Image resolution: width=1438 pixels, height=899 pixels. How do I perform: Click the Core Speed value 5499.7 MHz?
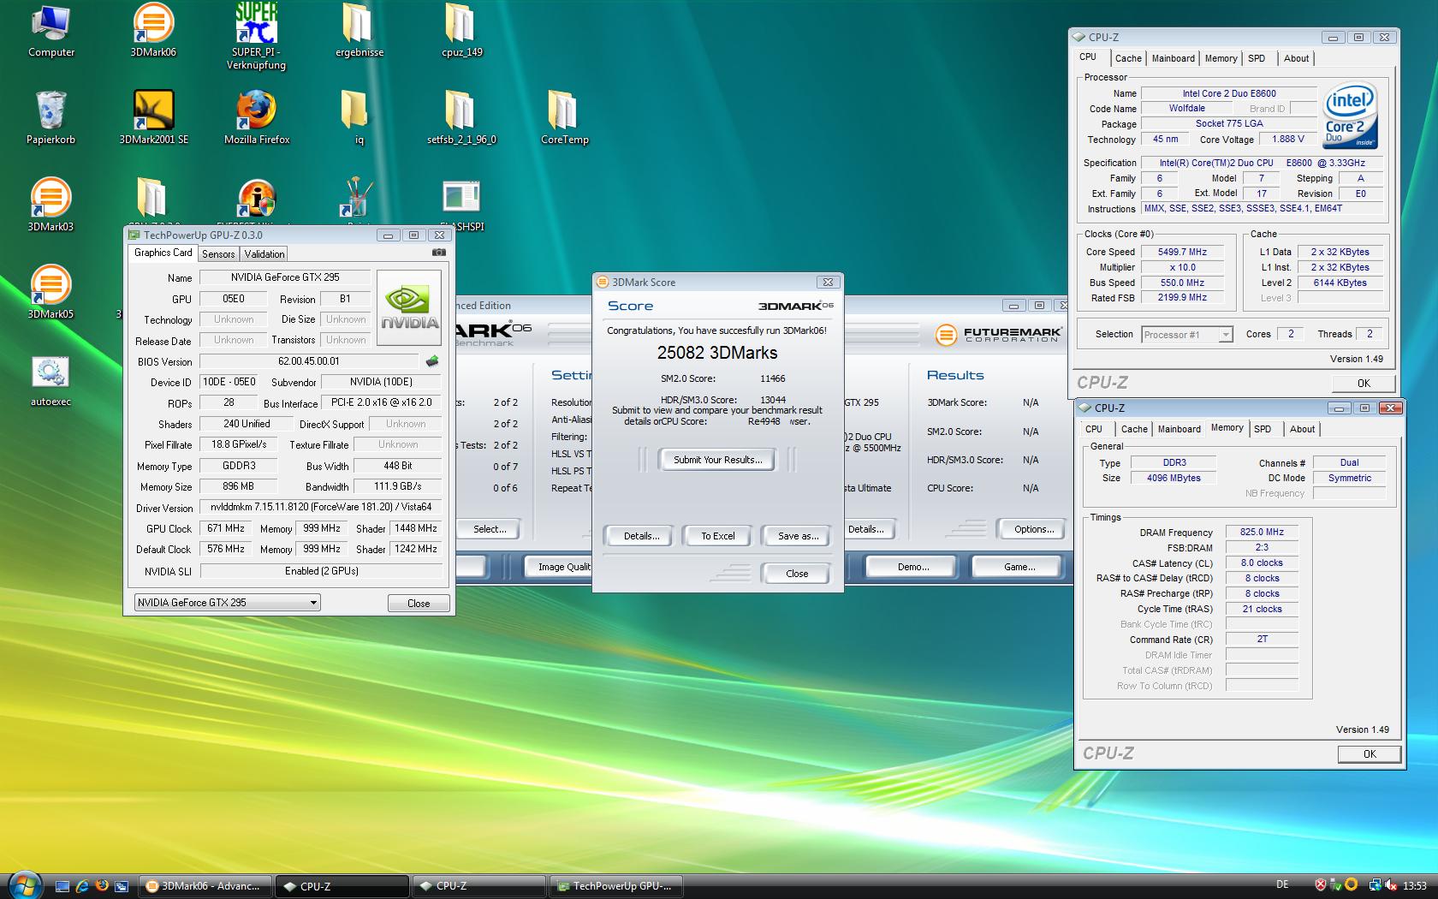pyautogui.click(x=1182, y=253)
